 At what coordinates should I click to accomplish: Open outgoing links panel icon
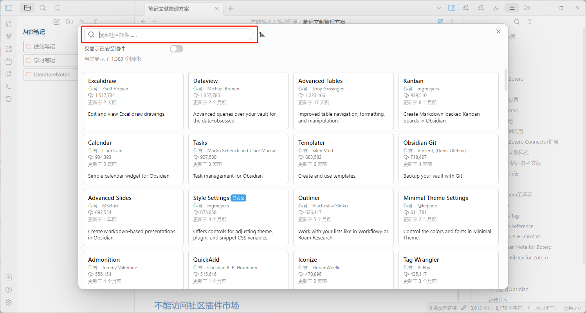(x=481, y=7)
